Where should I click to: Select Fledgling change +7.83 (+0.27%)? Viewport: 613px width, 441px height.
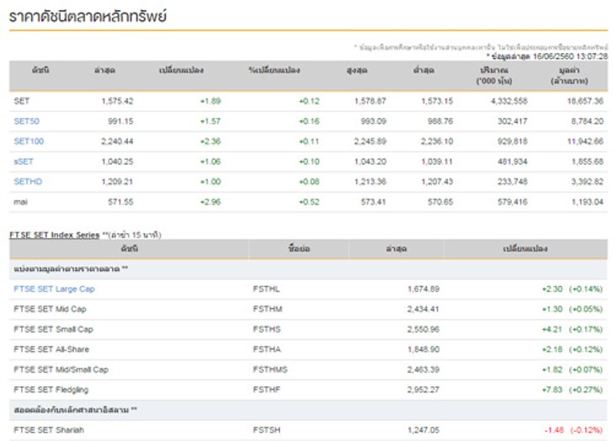pos(573,390)
